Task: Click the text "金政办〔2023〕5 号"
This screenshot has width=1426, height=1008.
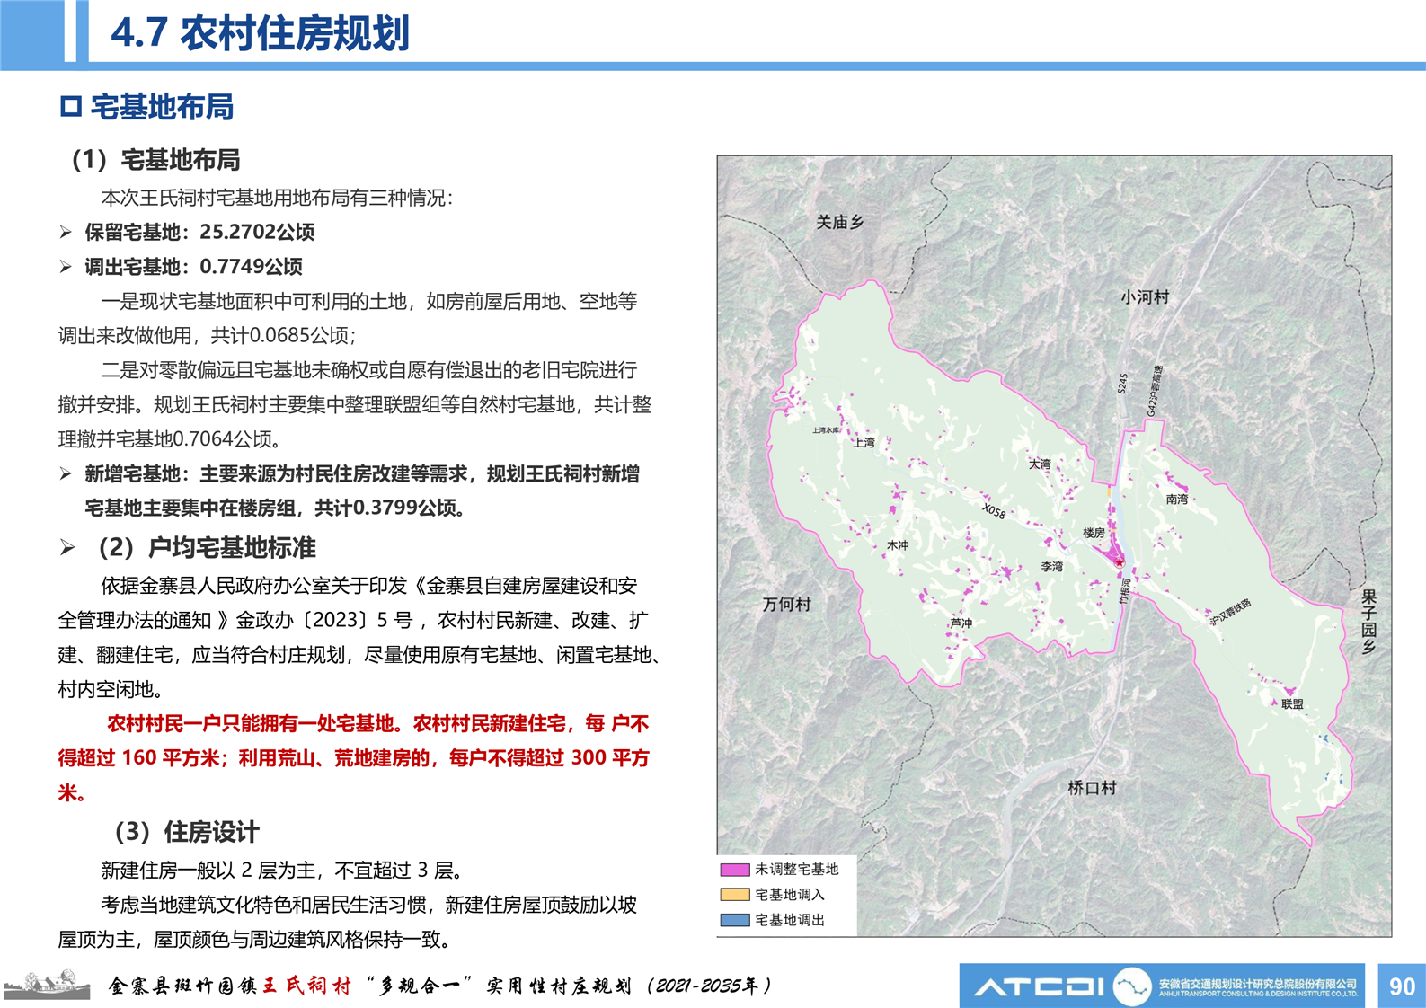Action: tap(325, 620)
